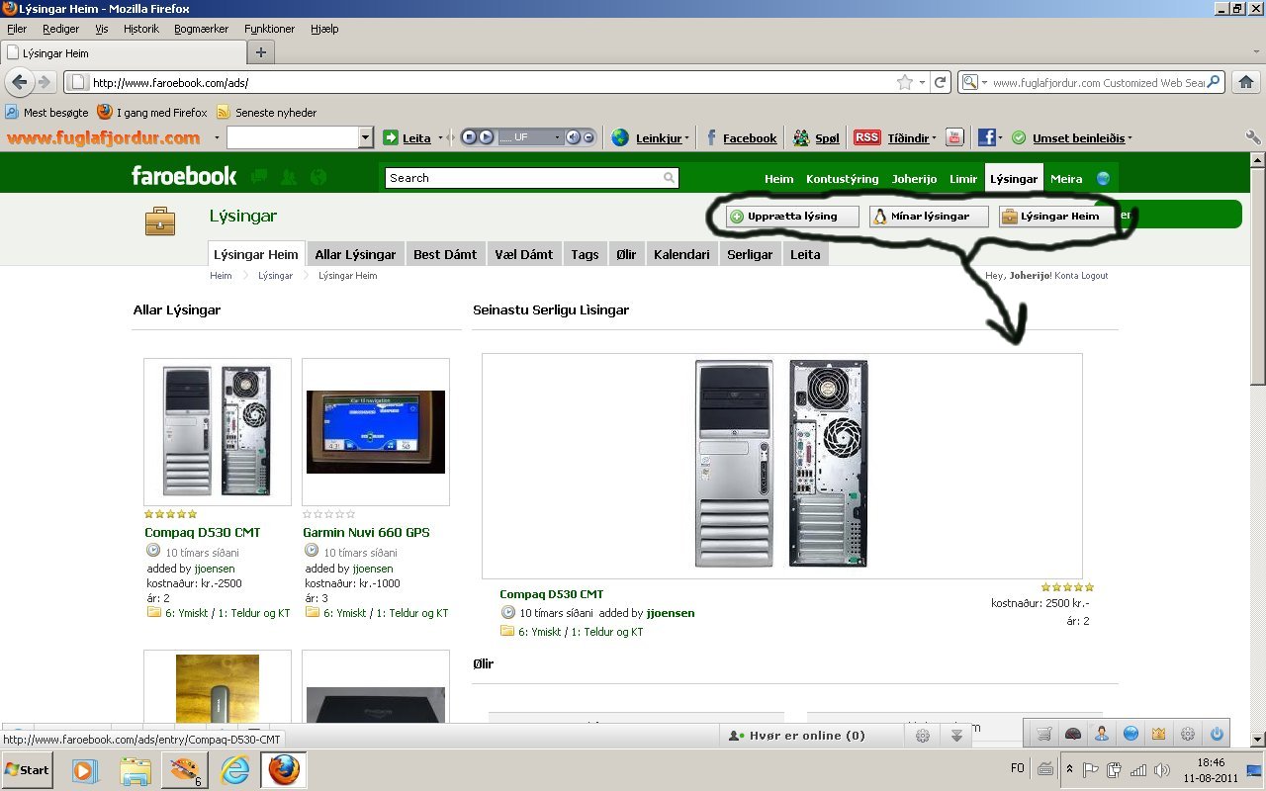Click the page's vertical scrollbar down arrow

[1257, 739]
